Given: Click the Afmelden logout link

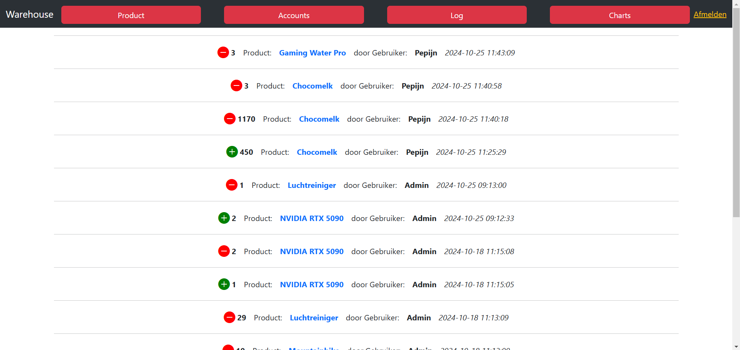Looking at the screenshot, I should pos(710,14).
